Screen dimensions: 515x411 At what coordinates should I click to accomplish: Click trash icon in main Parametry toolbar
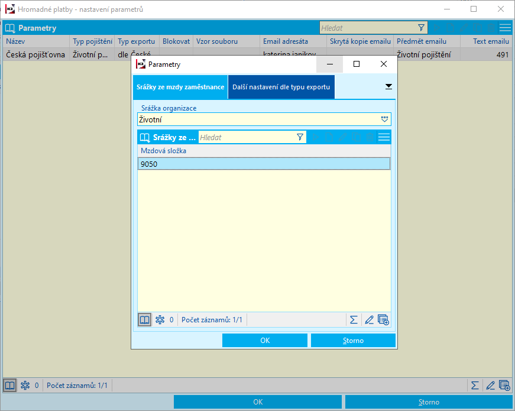[491, 28]
